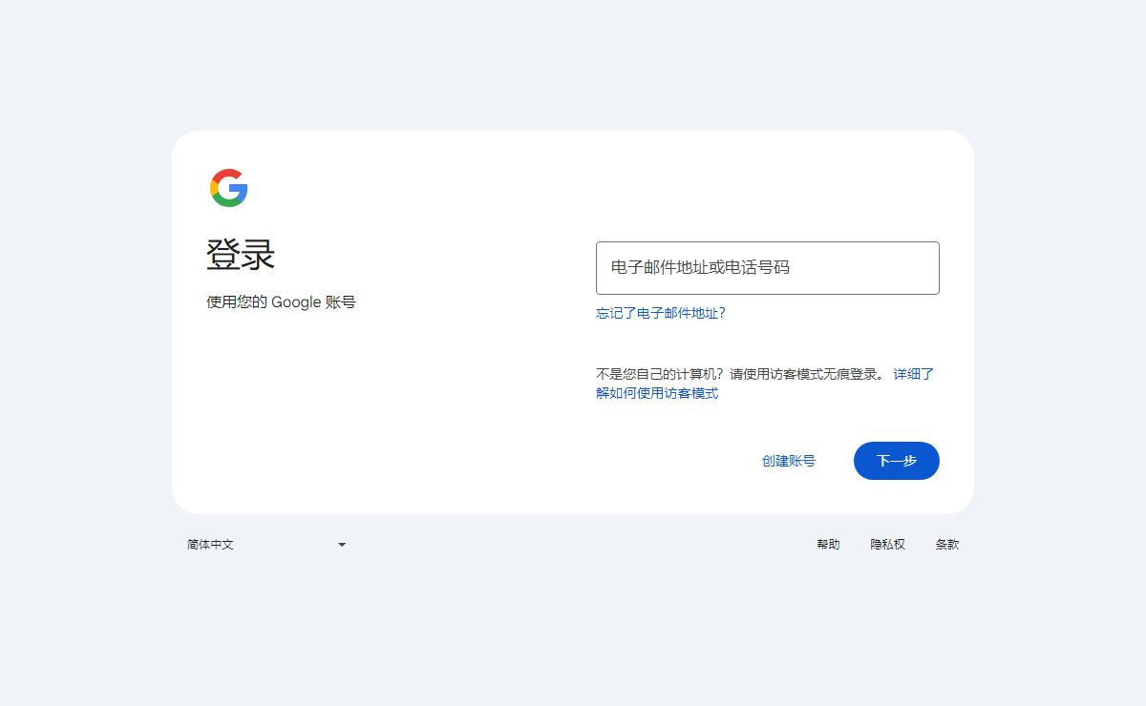Viewport: 1146px width, 706px height.
Task: Click the 登录 heading text
Action: pyautogui.click(x=241, y=256)
